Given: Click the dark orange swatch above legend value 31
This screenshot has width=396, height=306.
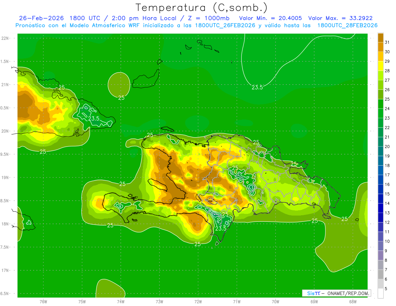Looking at the screenshot, I should point(380,38).
